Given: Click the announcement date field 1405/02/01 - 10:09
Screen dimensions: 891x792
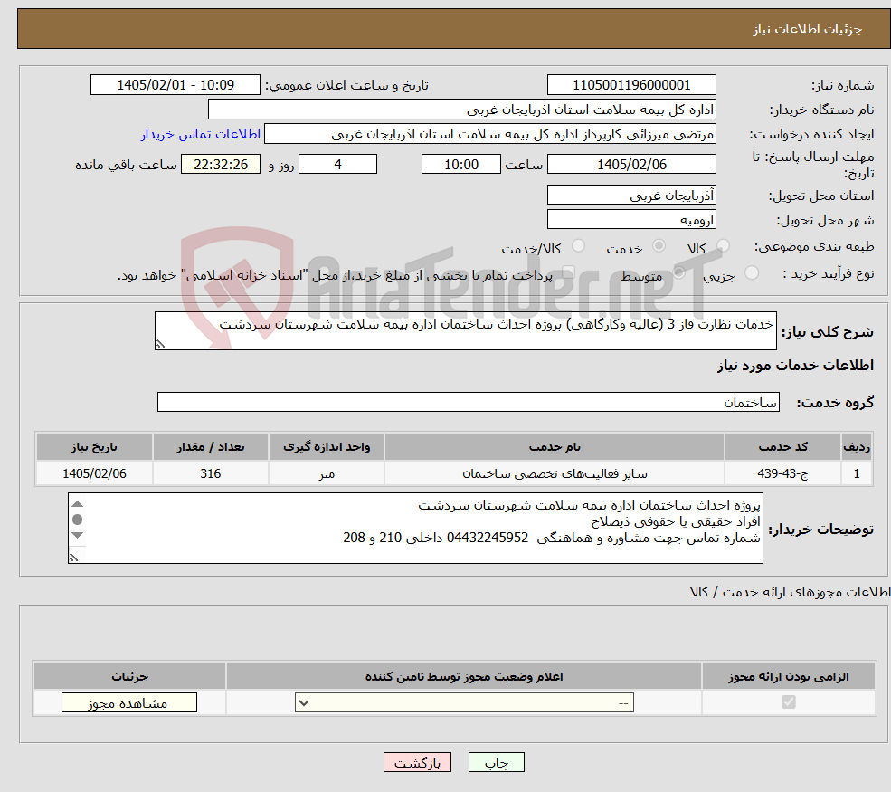Looking at the screenshot, I should 175,85.
